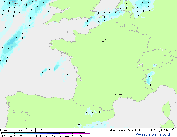Click the legend label '50'
The height and width of the screenshot is (137, 177).
[x=86, y=136]
